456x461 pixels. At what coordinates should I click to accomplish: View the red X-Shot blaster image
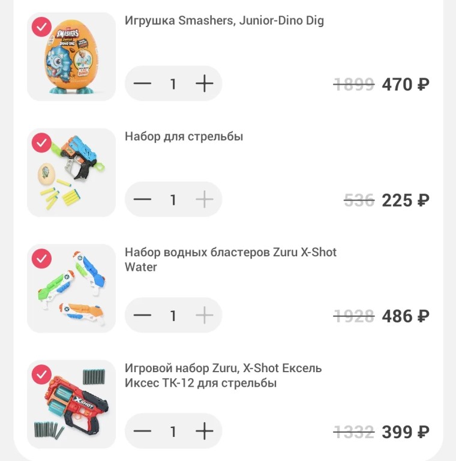[71, 405]
